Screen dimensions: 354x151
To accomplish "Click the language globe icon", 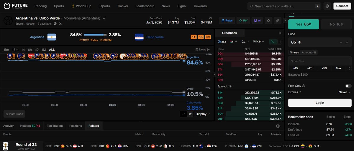I will pyautogui.click(x=327, y=6).
